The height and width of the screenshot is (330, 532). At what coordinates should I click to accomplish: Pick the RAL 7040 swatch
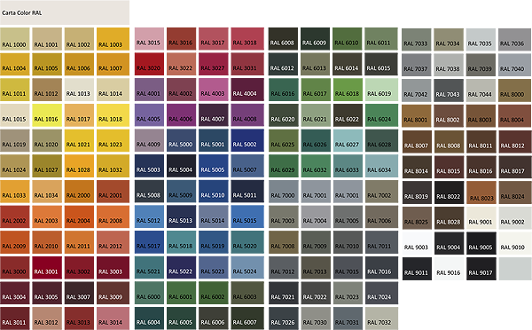[514, 65]
